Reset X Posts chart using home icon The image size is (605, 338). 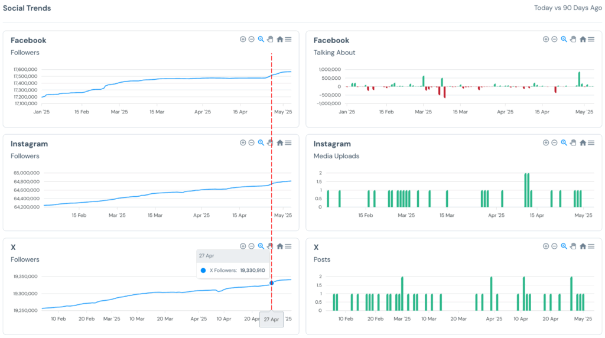583,246
